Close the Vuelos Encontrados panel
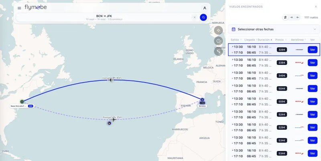Screen dimensions: 321x161 [316, 7]
